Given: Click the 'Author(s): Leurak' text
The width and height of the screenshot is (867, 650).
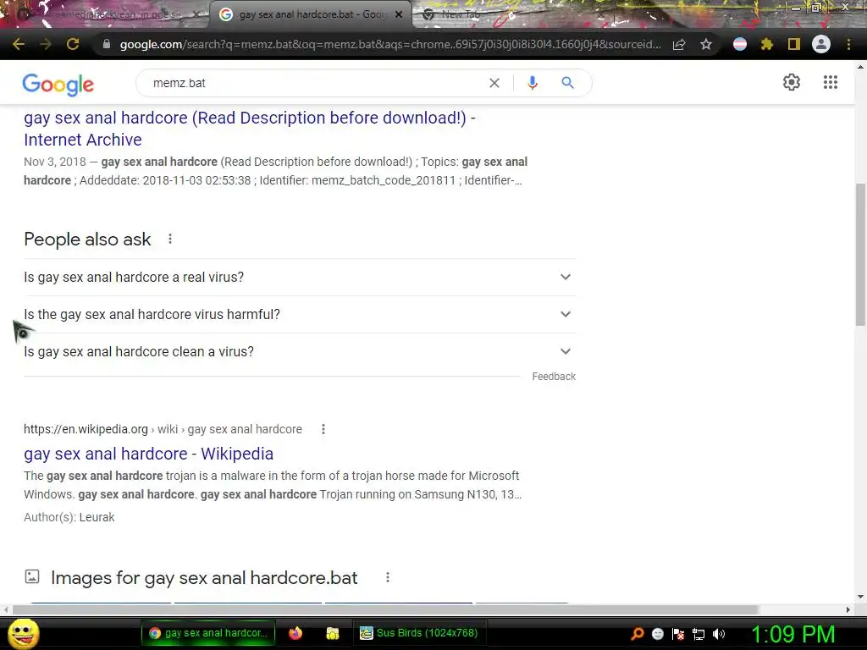Looking at the screenshot, I should (x=69, y=517).
